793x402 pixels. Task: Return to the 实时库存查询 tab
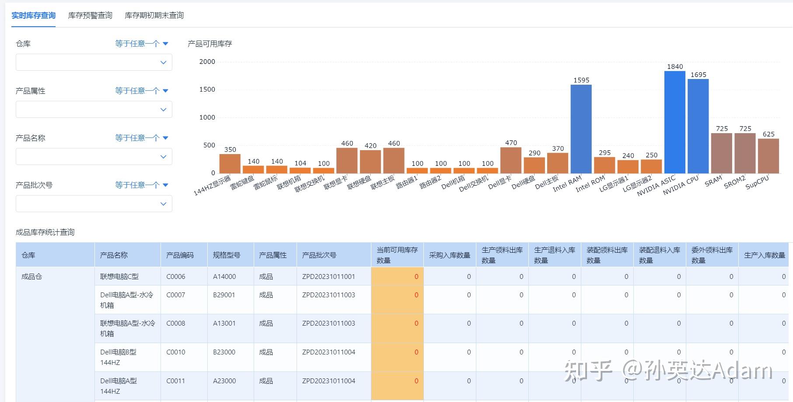coord(33,15)
